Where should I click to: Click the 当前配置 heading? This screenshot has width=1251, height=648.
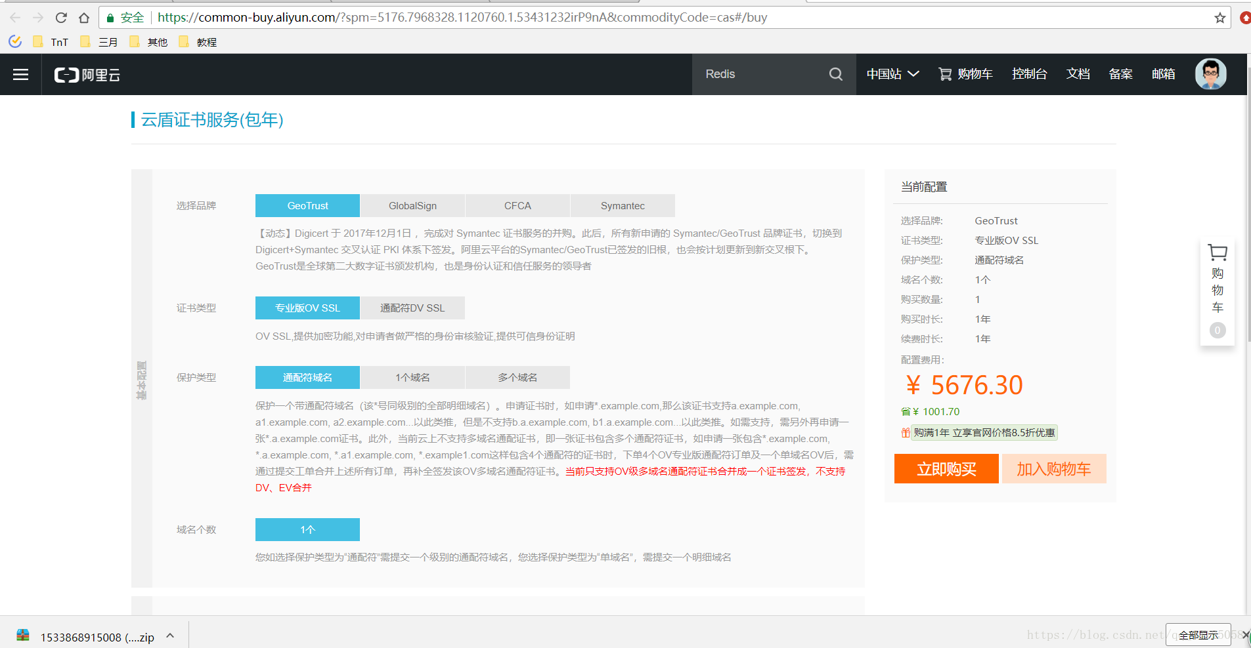click(x=924, y=187)
